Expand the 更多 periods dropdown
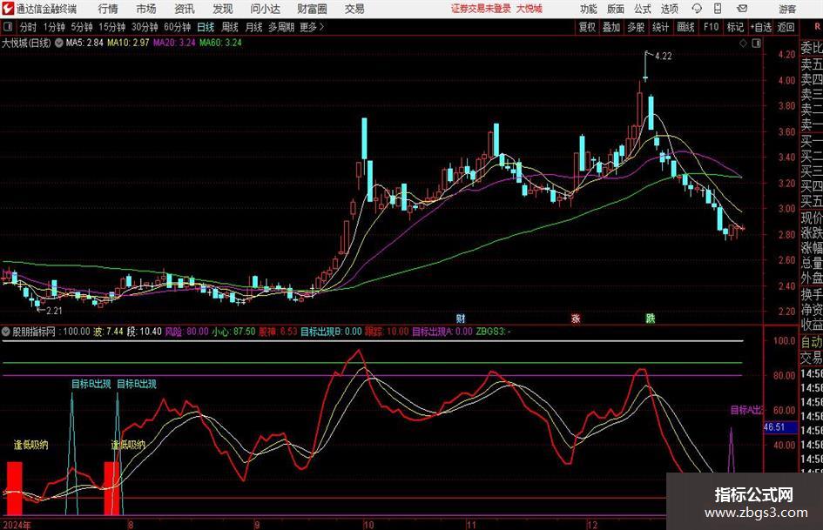823x530 pixels. (312, 27)
